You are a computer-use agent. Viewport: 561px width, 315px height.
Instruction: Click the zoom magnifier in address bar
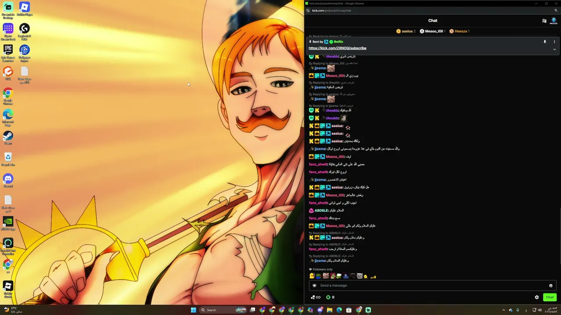[x=556, y=10]
